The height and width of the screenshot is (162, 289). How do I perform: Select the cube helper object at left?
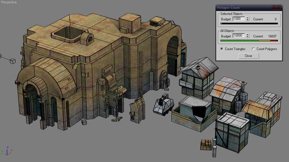13,61
